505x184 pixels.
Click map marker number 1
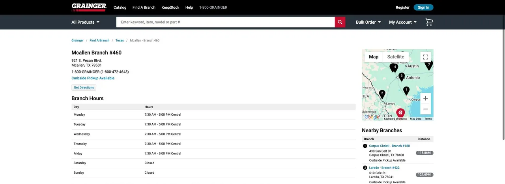pos(406,90)
